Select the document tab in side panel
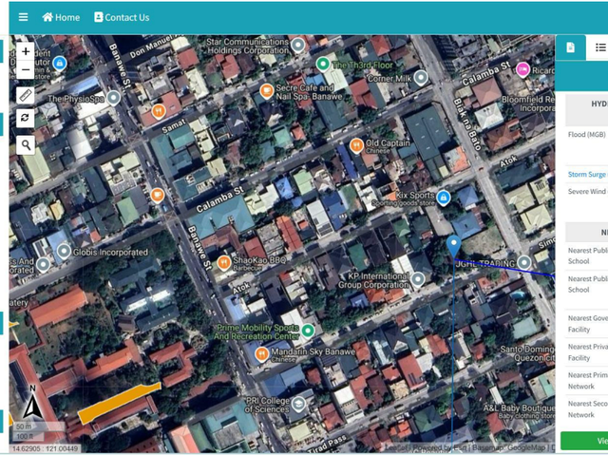608x456 pixels. click(x=571, y=47)
